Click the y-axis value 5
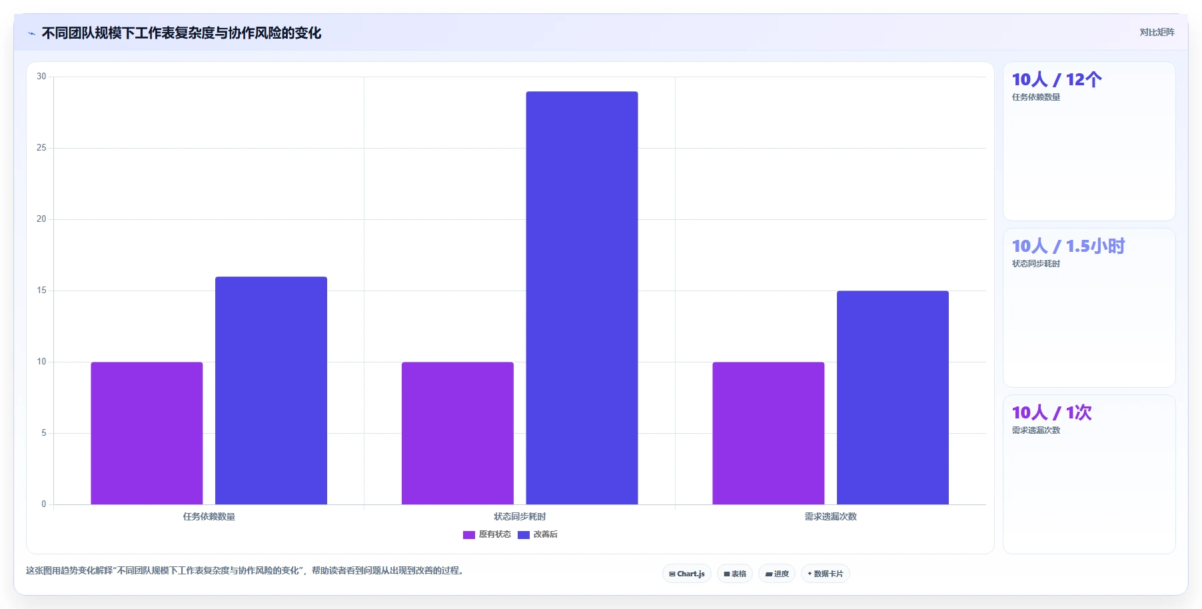The height and width of the screenshot is (609, 1202). click(44, 433)
